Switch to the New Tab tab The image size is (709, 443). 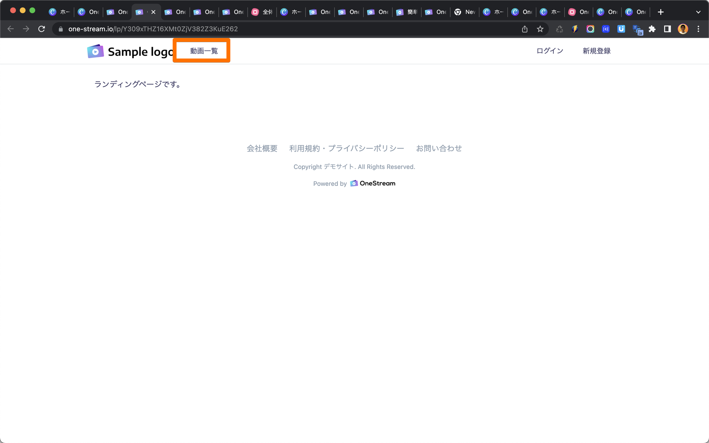(x=465, y=12)
